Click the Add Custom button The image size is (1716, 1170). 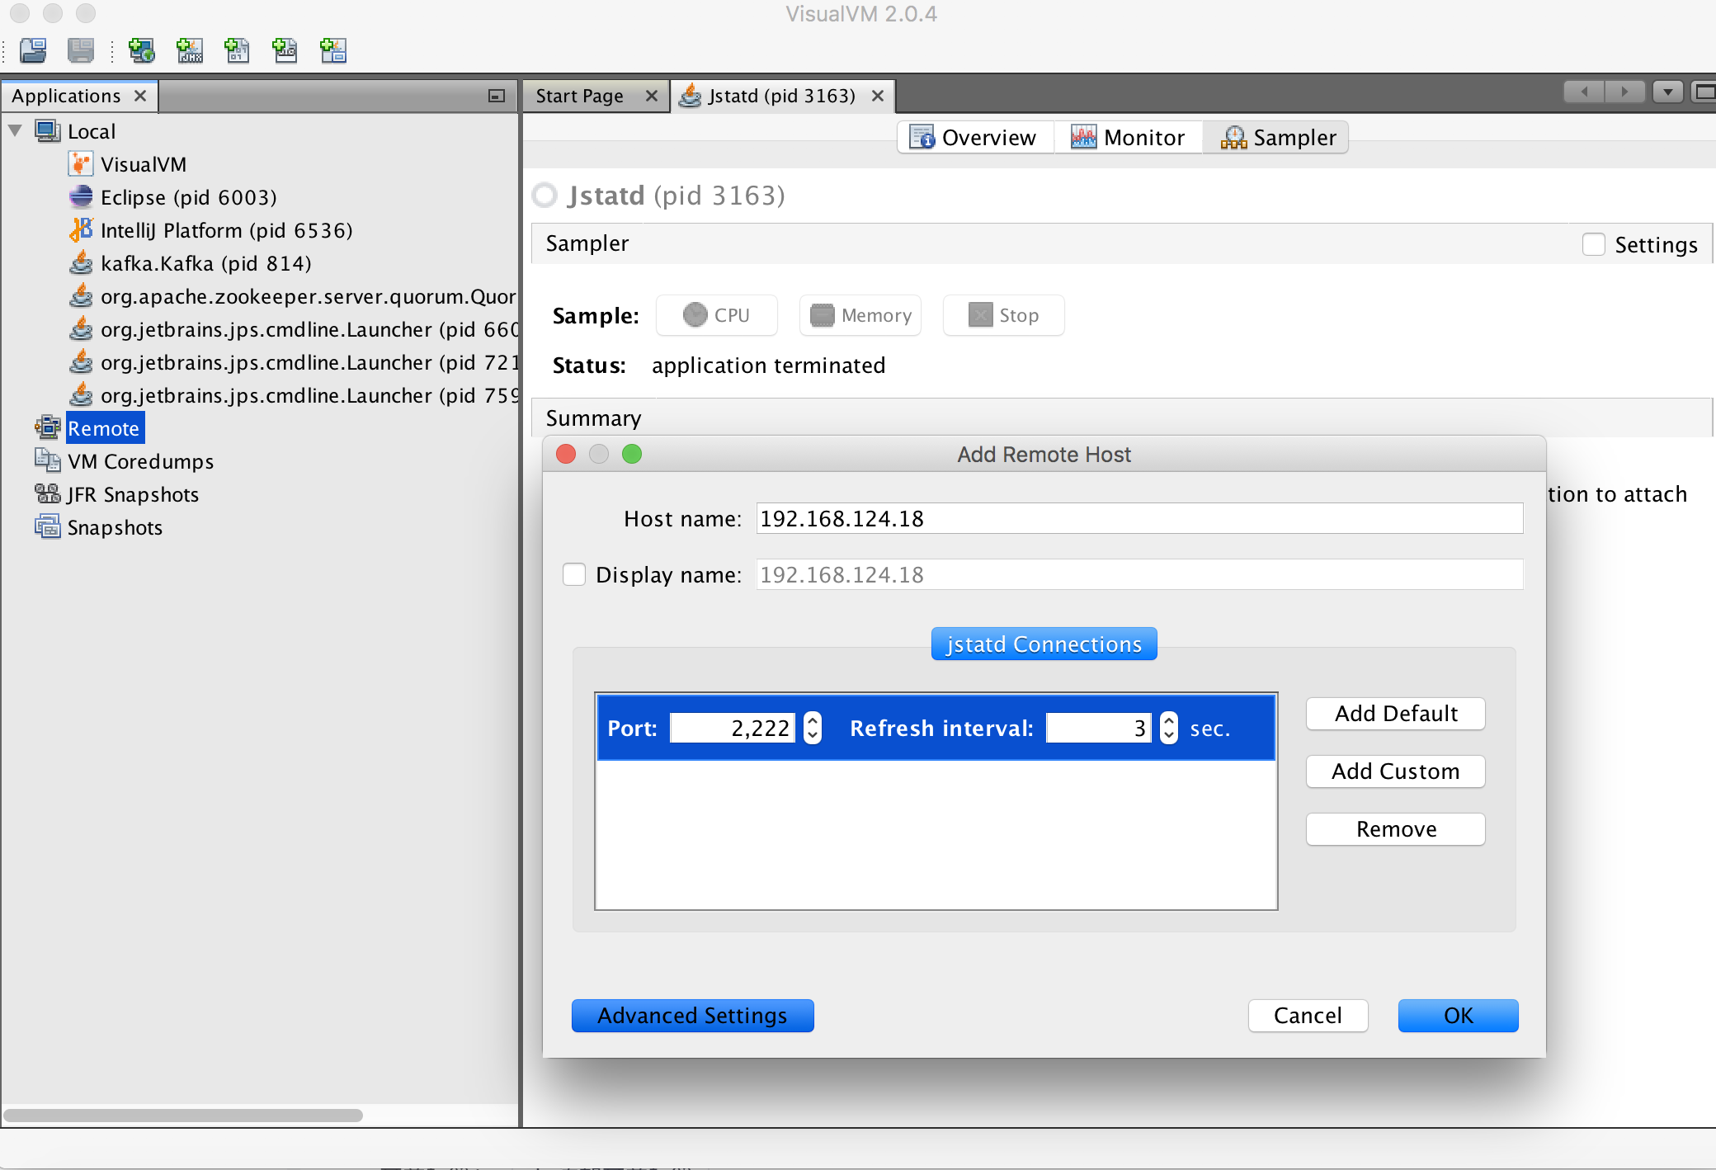[1395, 771]
